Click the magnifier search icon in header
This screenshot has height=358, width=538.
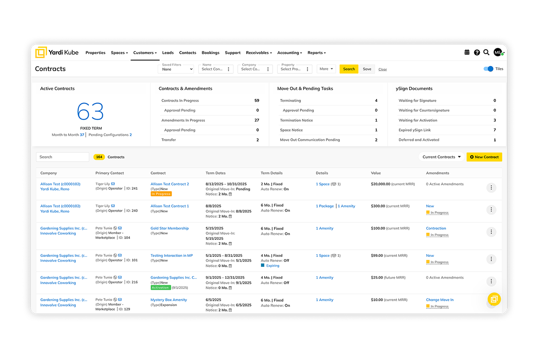[x=486, y=52]
